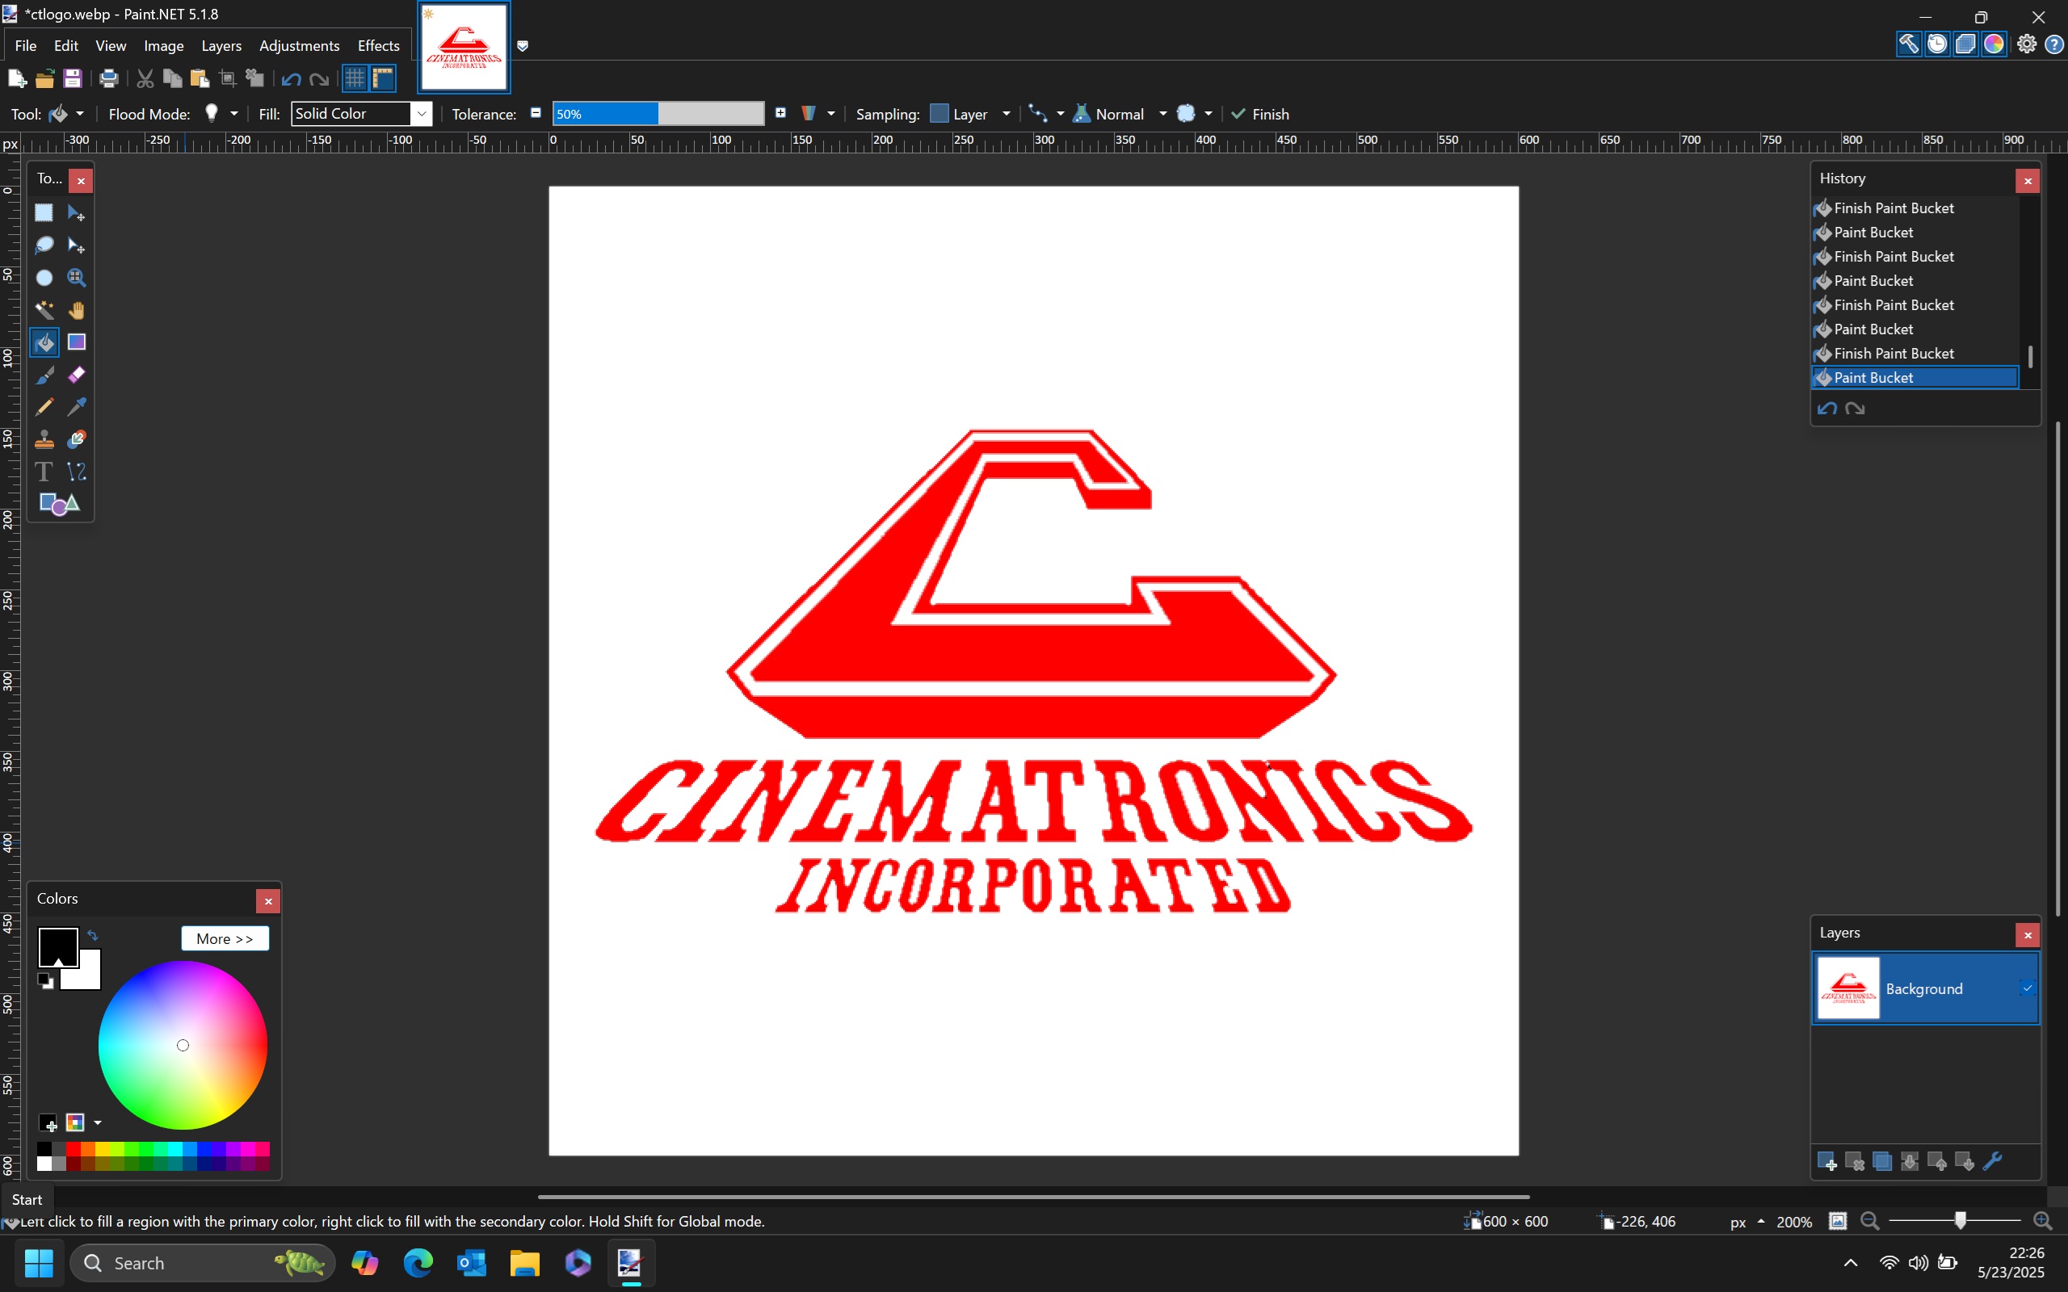
Task: Click the Add New Layer icon
Action: coord(1826,1161)
